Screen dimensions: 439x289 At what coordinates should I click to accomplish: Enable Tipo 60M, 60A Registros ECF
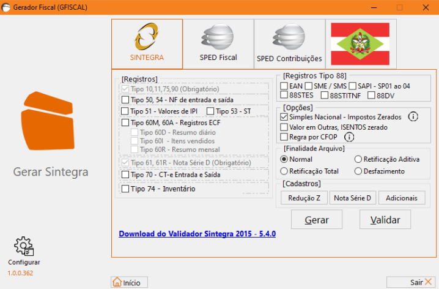point(125,122)
